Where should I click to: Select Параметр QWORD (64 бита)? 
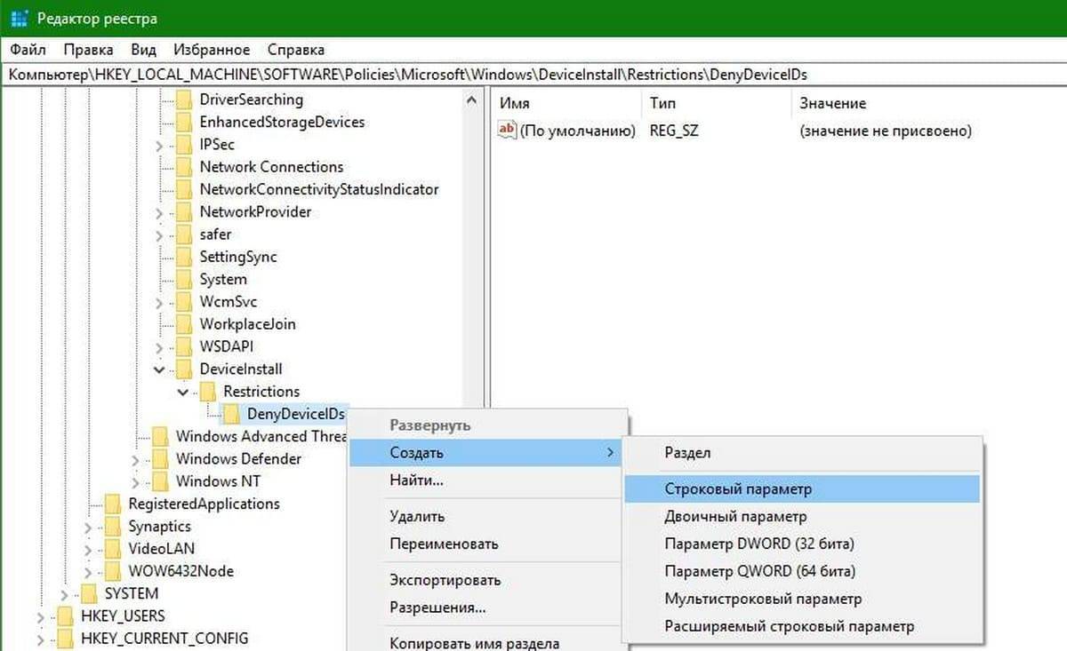tap(802, 571)
